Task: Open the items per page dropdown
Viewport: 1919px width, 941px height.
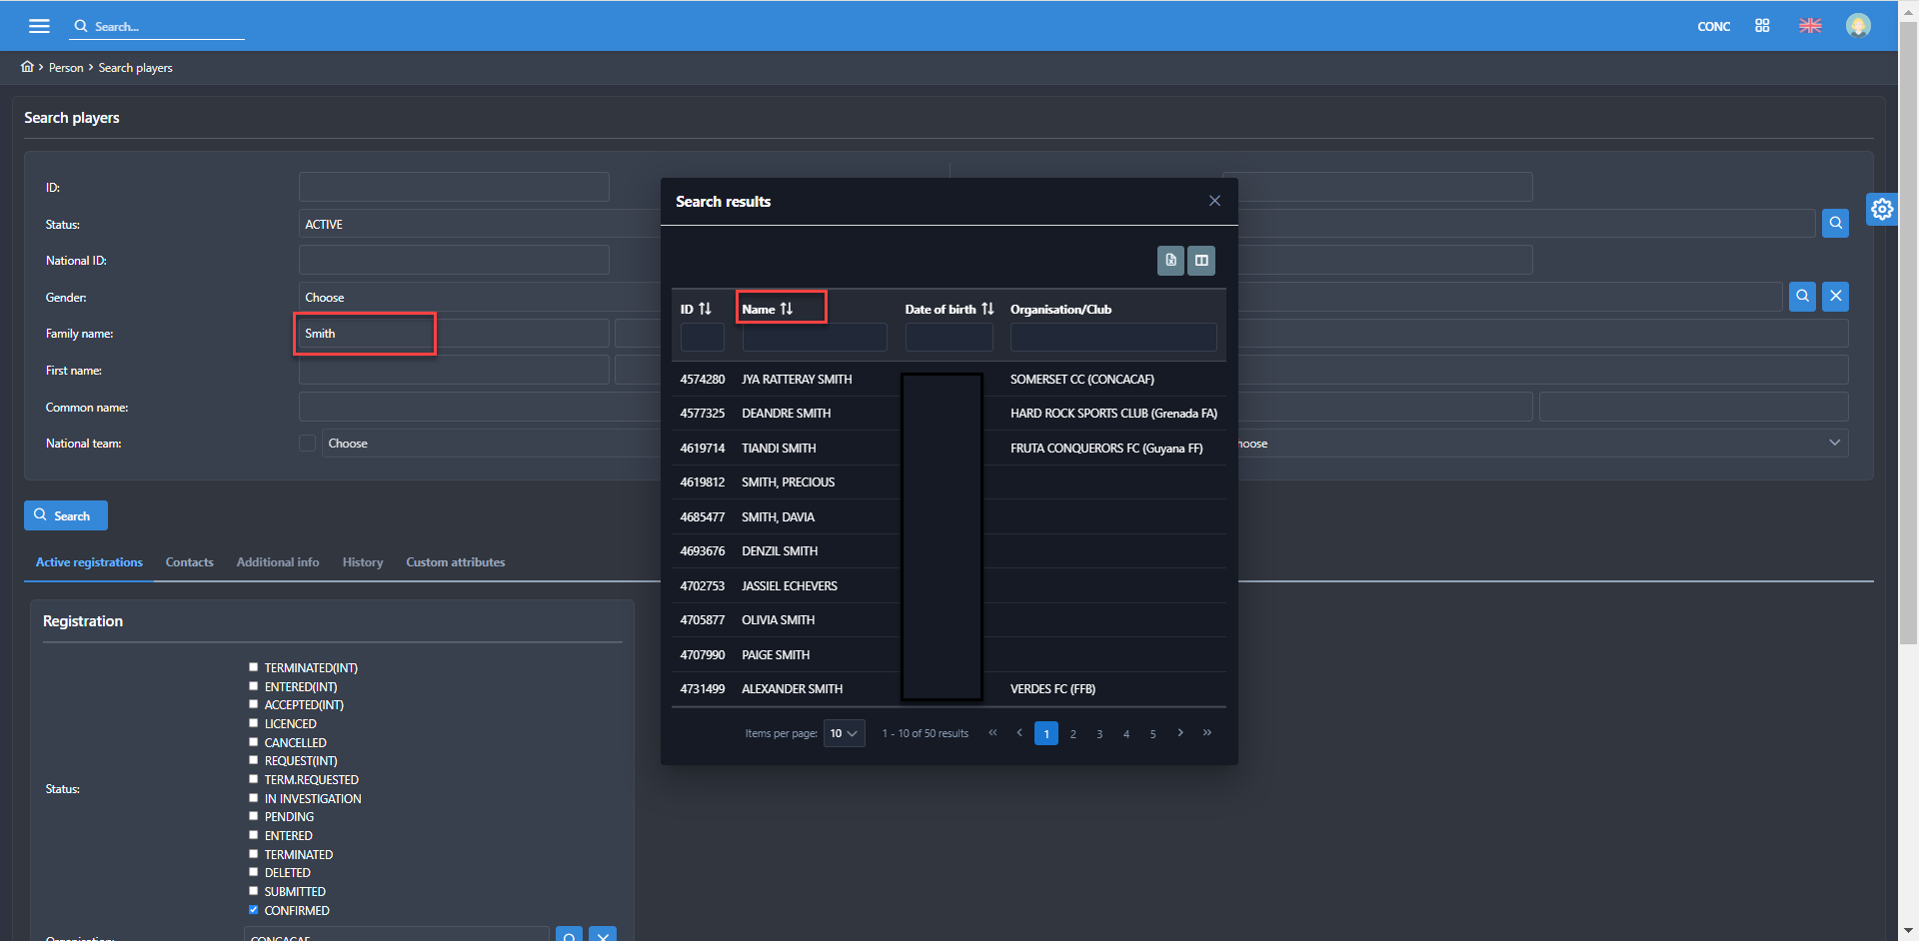Action: [844, 733]
